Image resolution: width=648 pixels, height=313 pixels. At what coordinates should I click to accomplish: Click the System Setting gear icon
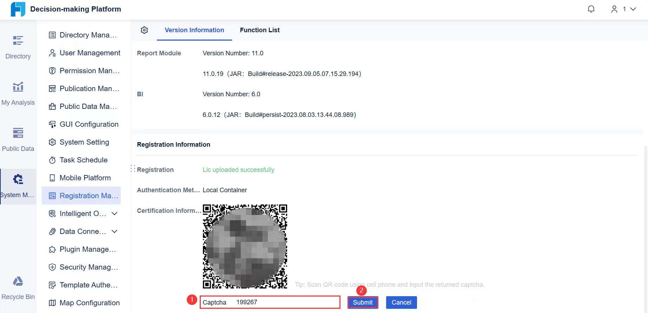pyautogui.click(x=52, y=142)
